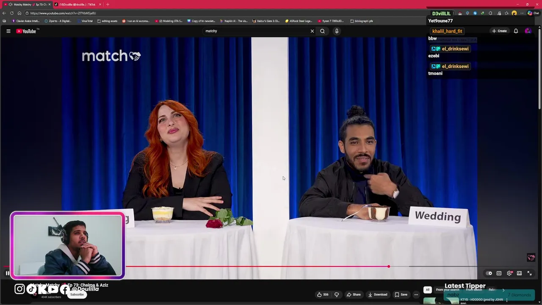Pause the video
Image resolution: width=542 pixels, height=305 pixels.
point(8,273)
